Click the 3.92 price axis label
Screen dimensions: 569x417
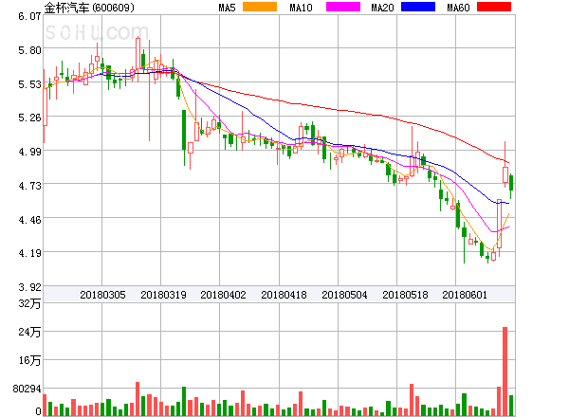(29, 287)
